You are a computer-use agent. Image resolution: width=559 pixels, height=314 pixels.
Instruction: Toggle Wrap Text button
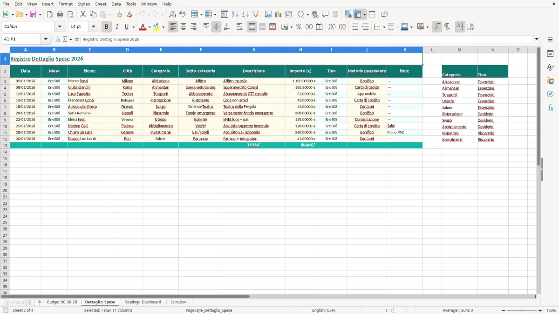coord(239,27)
